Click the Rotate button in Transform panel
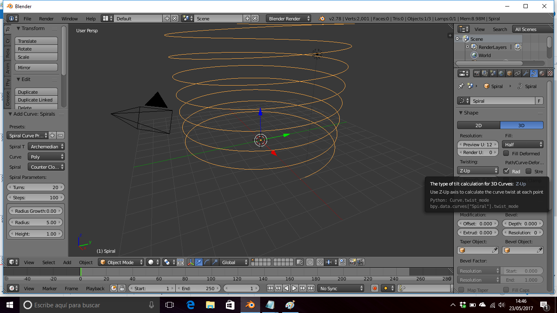 36,48
